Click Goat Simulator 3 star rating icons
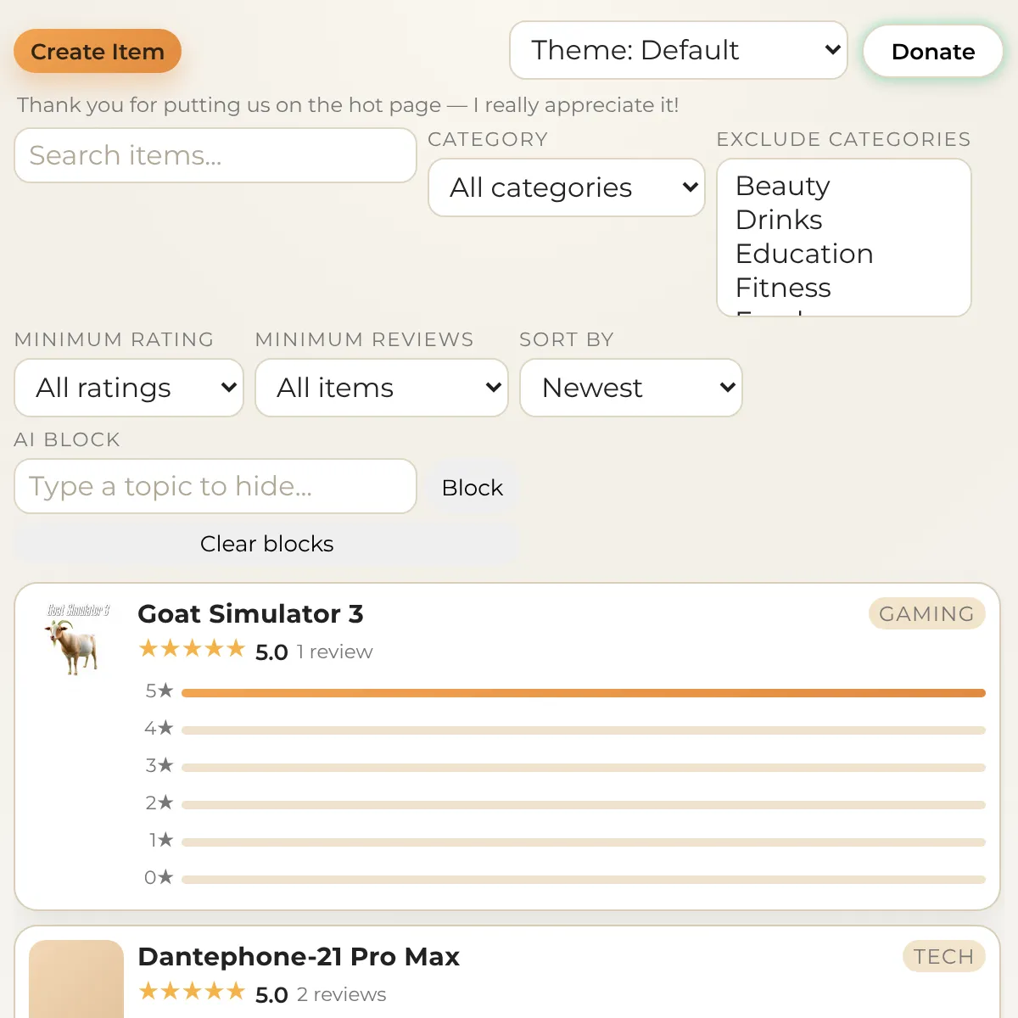1018x1018 pixels. click(x=192, y=650)
